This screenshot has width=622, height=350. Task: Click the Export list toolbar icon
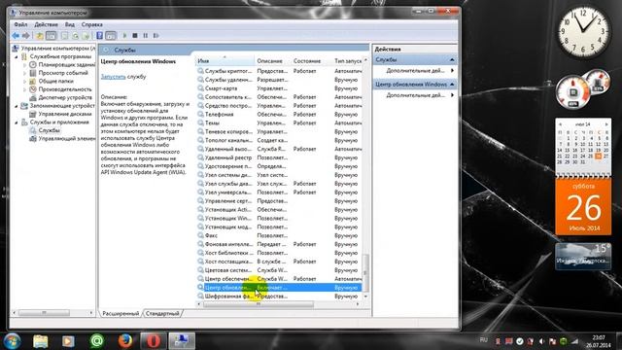tap(86, 36)
